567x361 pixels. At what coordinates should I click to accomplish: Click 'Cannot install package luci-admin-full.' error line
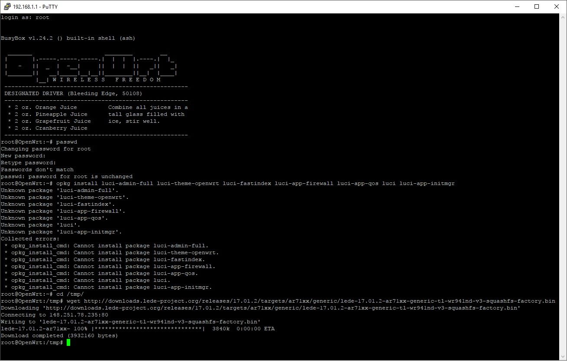point(107,246)
